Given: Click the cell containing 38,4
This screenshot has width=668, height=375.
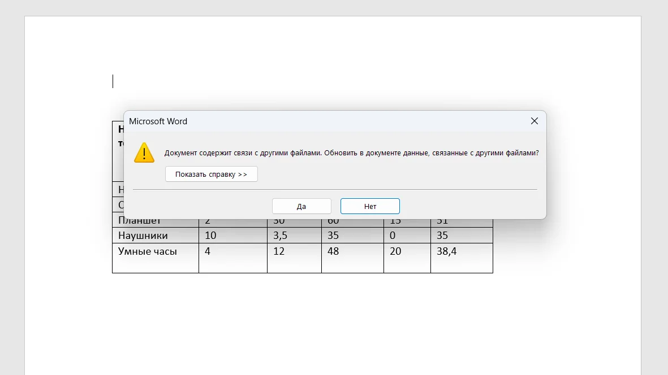Looking at the screenshot, I should click(x=446, y=252).
